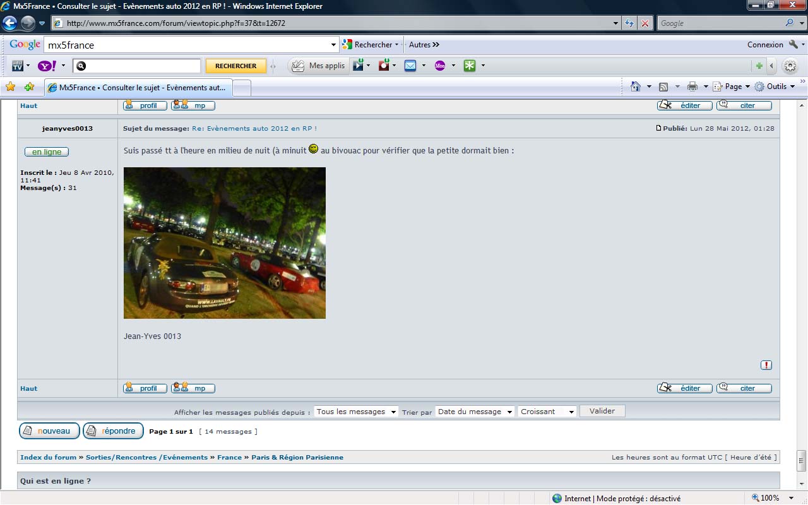Open the Paris & Région Parisienne link
This screenshot has width=808, height=505.
point(297,457)
